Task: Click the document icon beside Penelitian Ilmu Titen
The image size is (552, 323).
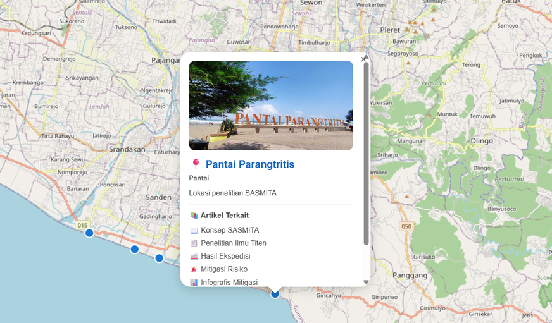Action: [x=194, y=243]
